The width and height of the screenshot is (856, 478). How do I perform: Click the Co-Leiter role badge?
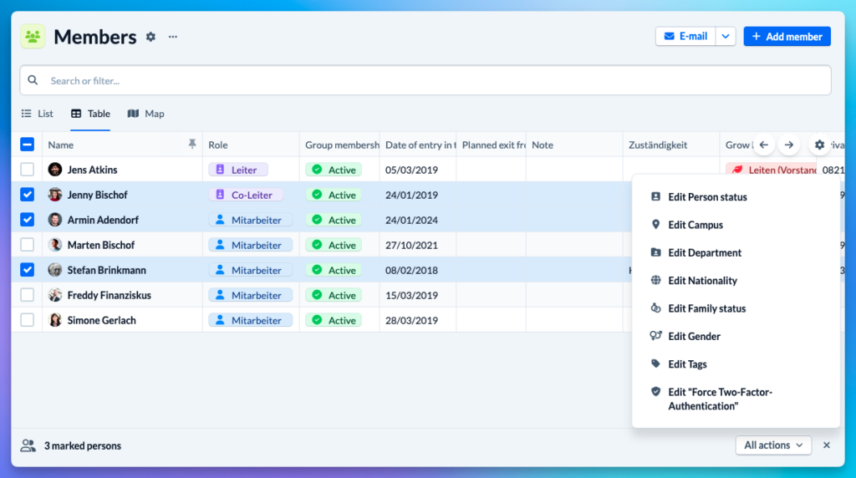click(x=246, y=195)
